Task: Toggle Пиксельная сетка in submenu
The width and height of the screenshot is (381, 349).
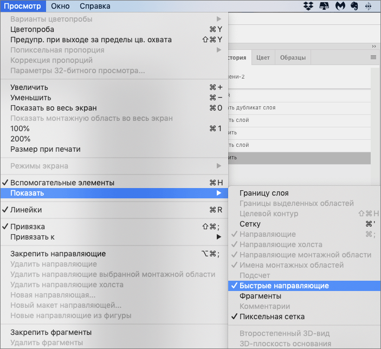Action: [305, 316]
